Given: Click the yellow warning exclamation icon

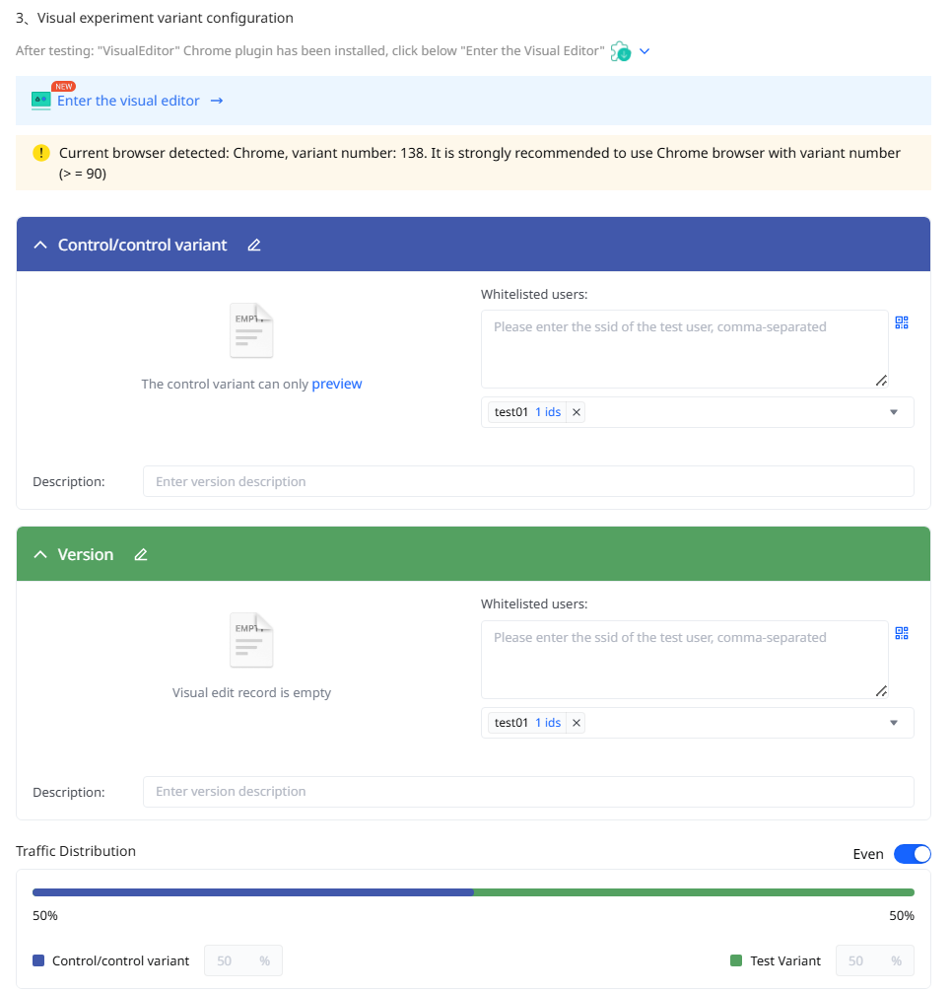Looking at the screenshot, I should pyautogui.click(x=41, y=153).
